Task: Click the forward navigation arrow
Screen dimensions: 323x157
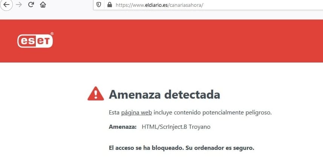Action: [x=19, y=5]
